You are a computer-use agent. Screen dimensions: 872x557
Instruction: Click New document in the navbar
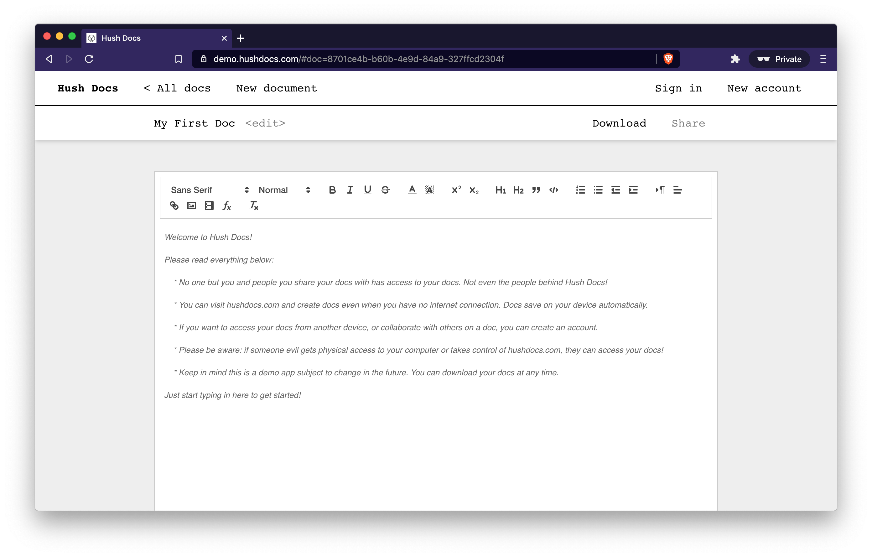click(x=276, y=88)
